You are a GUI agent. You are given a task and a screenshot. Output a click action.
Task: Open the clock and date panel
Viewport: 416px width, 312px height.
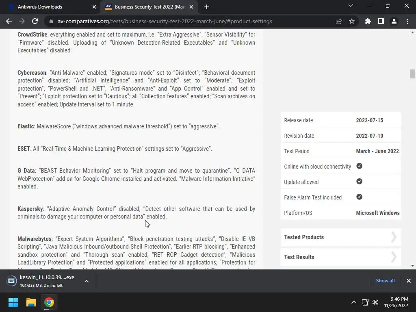click(396, 302)
